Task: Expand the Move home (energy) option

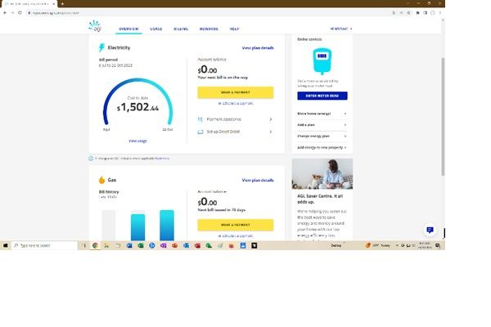Action: pyautogui.click(x=322, y=113)
